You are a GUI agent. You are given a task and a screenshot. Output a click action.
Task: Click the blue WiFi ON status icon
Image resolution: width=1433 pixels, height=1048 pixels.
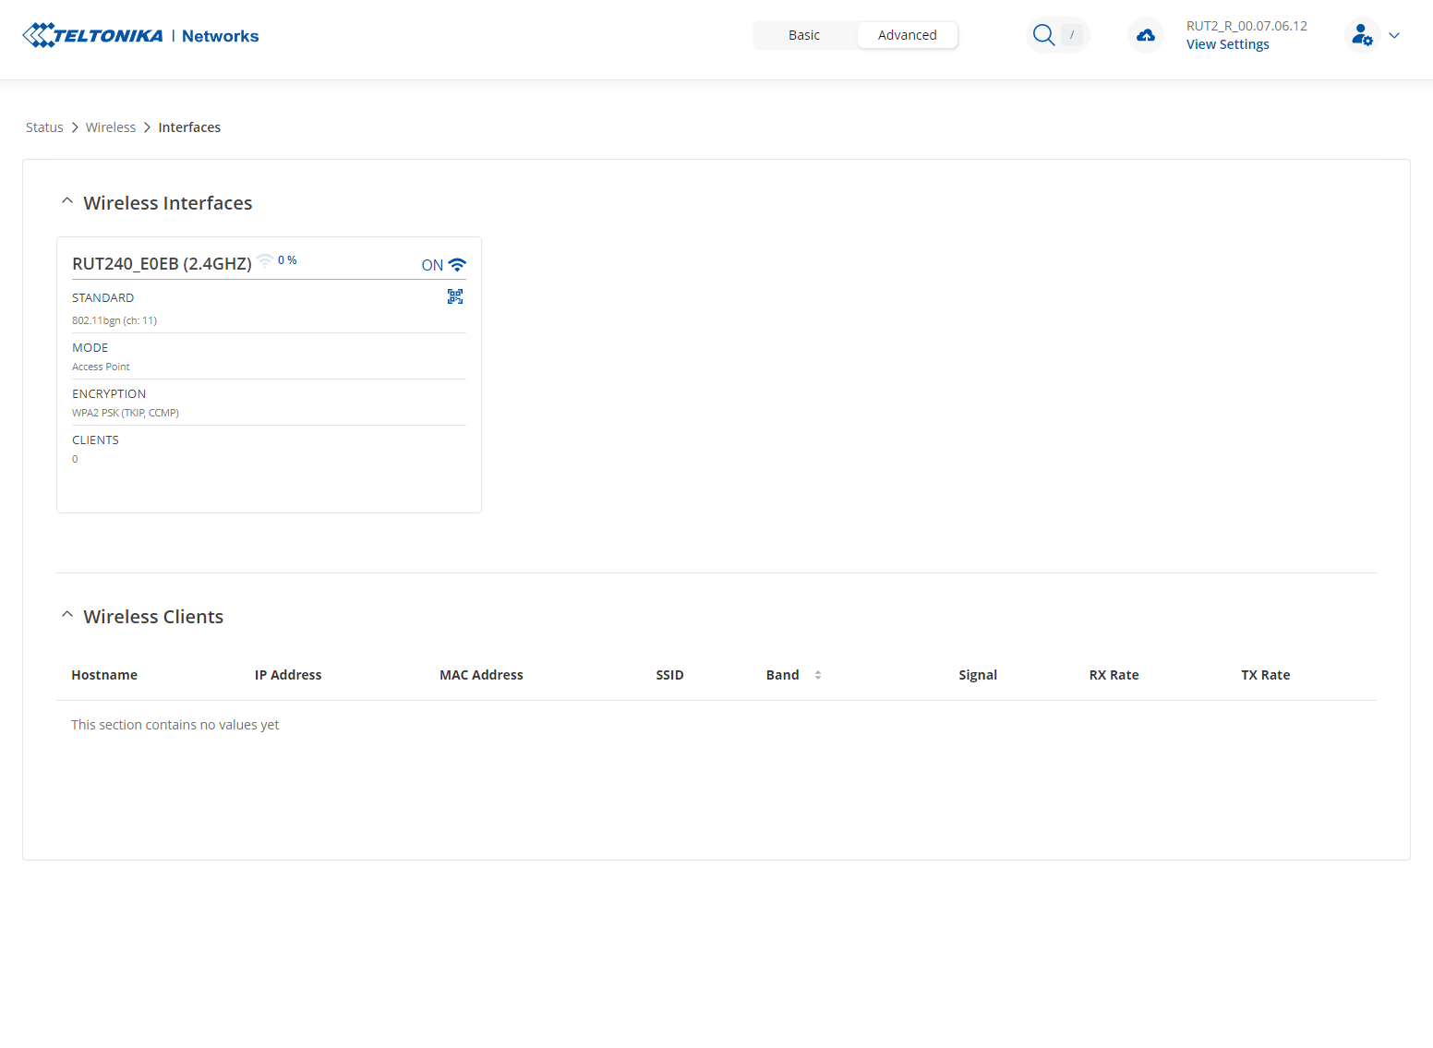click(x=457, y=265)
